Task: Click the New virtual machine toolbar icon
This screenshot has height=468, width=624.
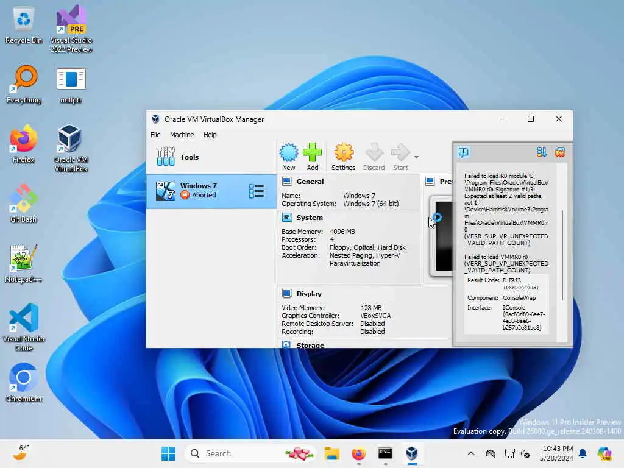Action: click(288, 157)
